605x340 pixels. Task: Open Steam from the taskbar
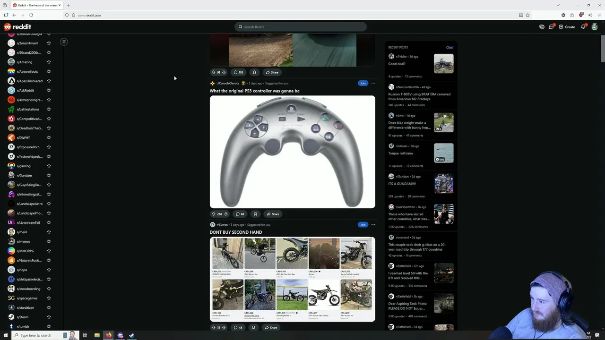132,335
